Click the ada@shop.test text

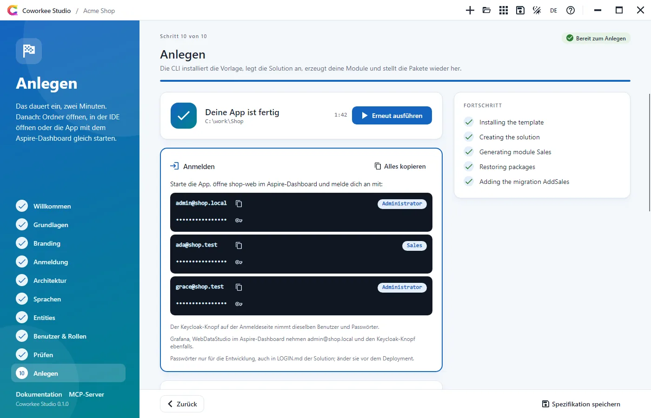(x=196, y=245)
